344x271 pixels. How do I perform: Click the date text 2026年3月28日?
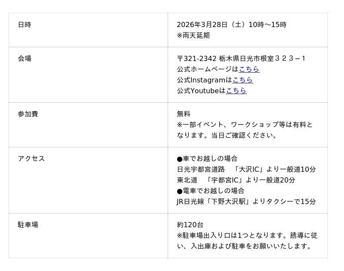[202, 24]
